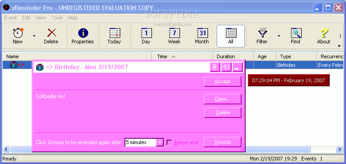Create a New reminder with the stopwatch icon
The height and width of the screenshot is (164, 346).
pyautogui.click(x=18, y=36)
